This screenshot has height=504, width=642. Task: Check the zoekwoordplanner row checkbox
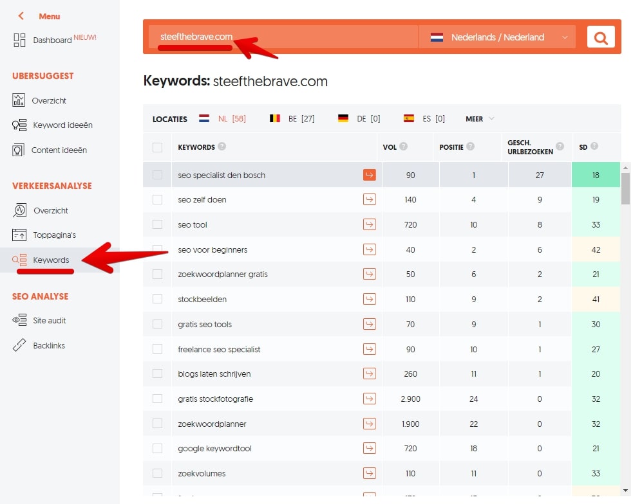(x=157, y=424)
